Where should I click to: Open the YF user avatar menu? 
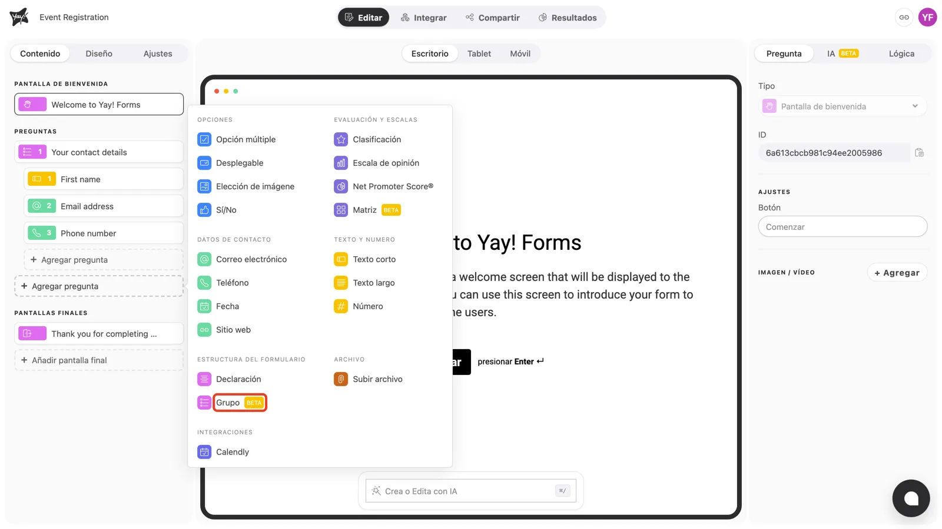point(928,18)
